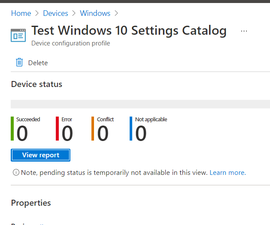Open the Learn more link

click(x=228, y=173)
